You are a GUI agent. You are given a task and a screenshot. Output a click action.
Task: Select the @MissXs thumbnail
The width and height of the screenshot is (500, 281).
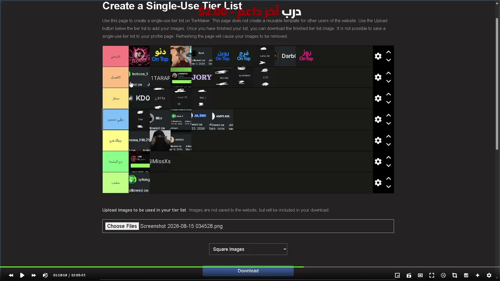[x=160, y=162]
